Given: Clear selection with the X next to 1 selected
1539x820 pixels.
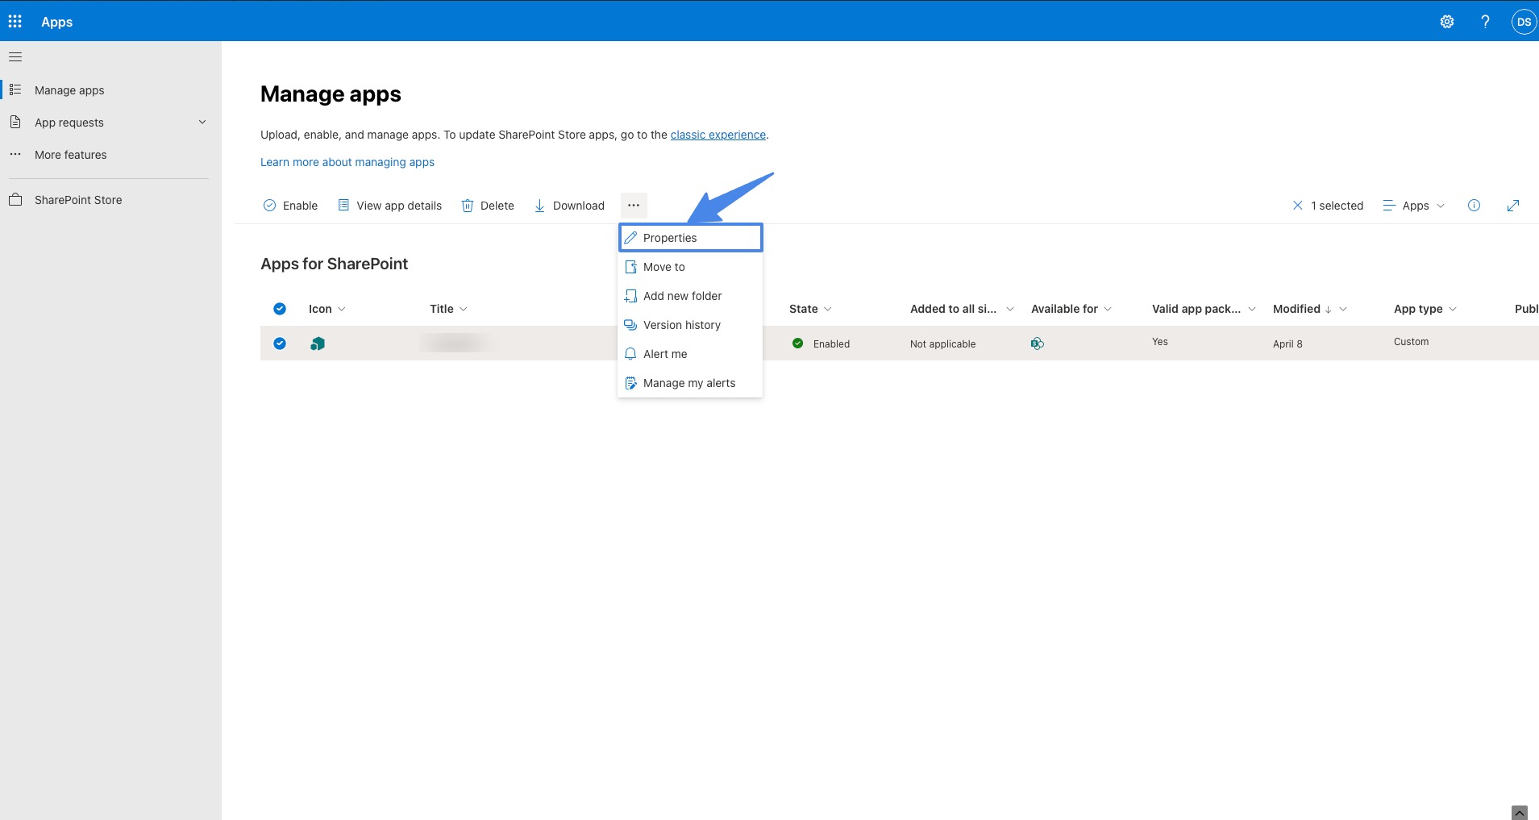Looking at the screenshot, I should [1297, 205].
